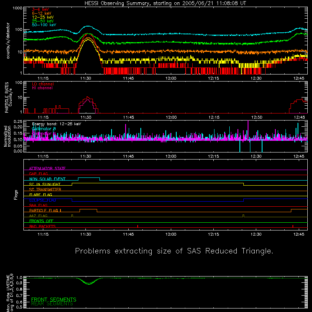Click the 1000 tick value on the counts axis
This screenshot has height=312, width=312.
pos(17,8)
